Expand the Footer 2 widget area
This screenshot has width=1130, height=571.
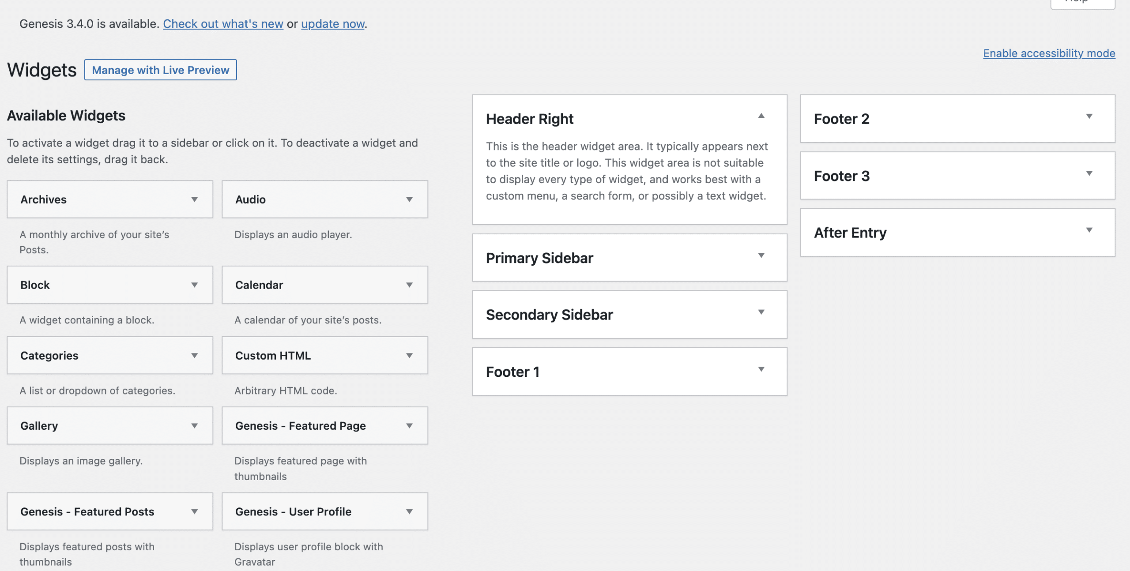[x=1089, y=116]
